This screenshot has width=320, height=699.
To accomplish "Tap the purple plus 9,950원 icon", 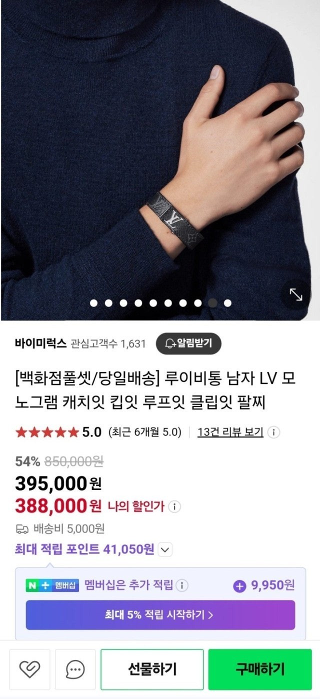I will pos(239,585).
